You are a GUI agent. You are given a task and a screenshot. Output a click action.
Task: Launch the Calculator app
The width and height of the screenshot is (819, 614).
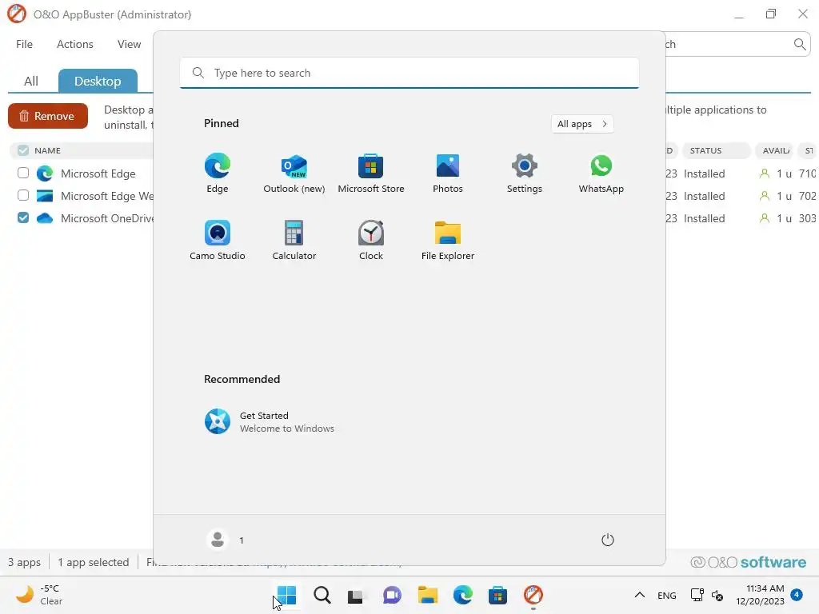(294, 240)
